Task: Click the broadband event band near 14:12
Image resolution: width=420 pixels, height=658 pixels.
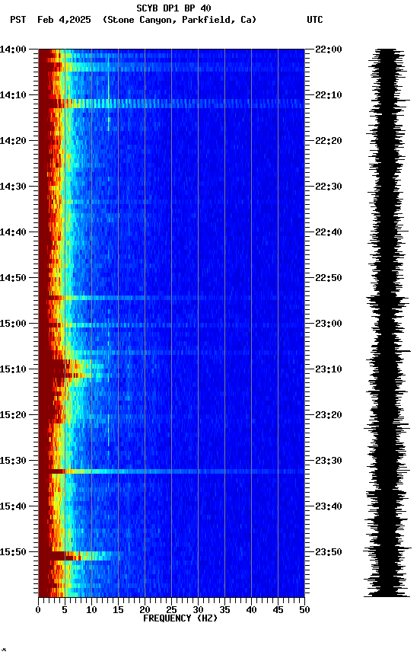Action: point(171,104)
